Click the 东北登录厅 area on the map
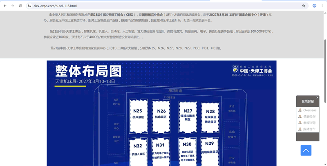The height and width of the screenshot is (166, 327). tap(232, 134)
